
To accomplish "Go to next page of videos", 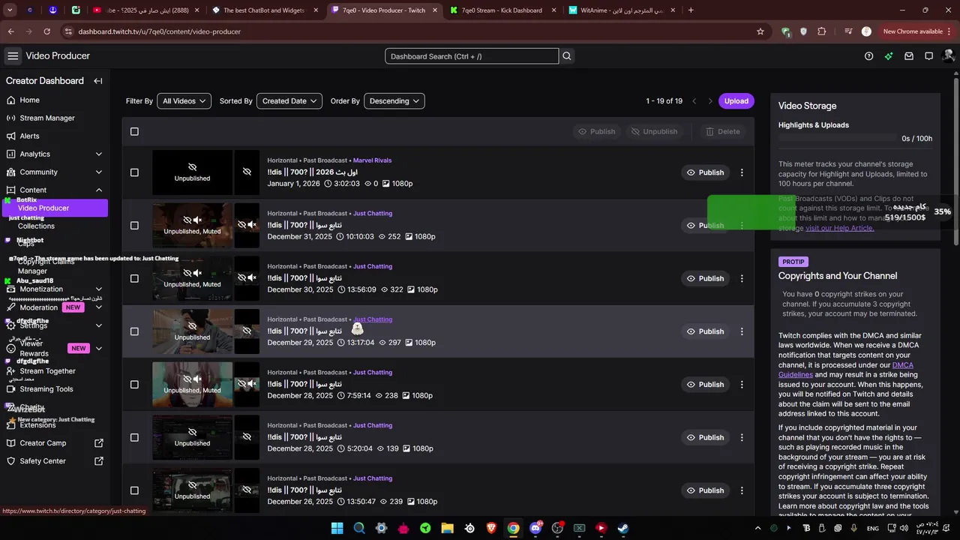I will pyautogui.click(x=710, y=101).
